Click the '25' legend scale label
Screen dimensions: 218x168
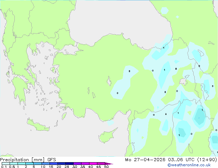coord(67,167)
